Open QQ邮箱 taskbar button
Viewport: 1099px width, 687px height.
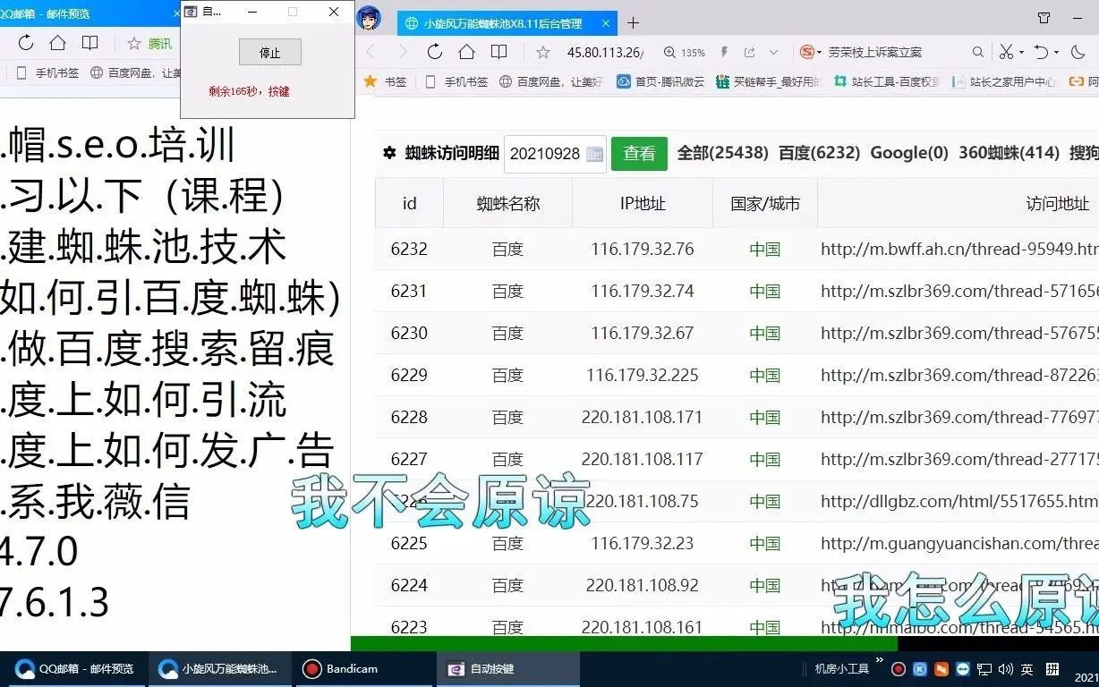click(75, 668)
